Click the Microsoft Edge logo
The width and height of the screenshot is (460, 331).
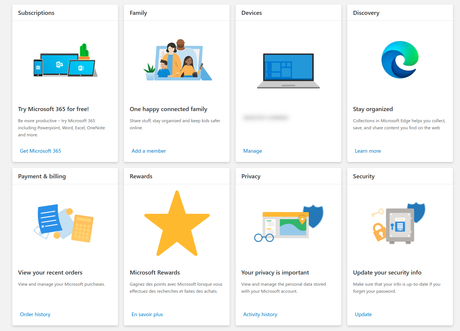point(400,60)
